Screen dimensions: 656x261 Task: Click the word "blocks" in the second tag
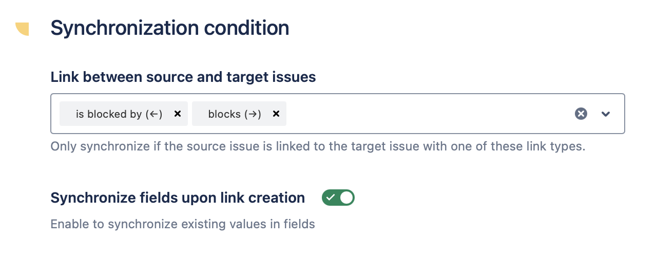point(224,114)
